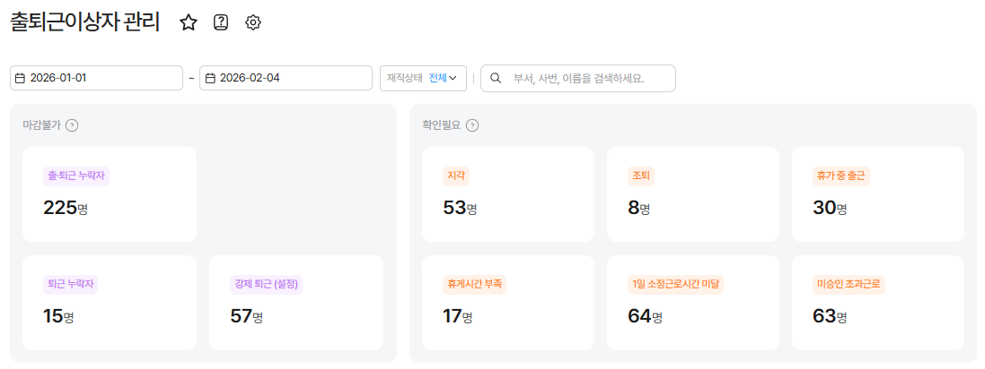Open the 휴가 중 출근 card
Image resolution: width=985 pixels, height=369 pixels.
point(877,194)
